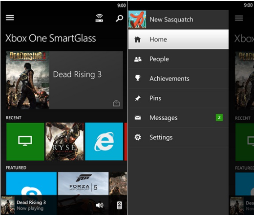Open the Skype featured tile
Viewport: 255px width, 216px height.
tap(31, 184)
